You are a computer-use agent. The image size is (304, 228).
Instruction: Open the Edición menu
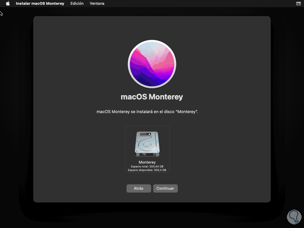point(77,4)
